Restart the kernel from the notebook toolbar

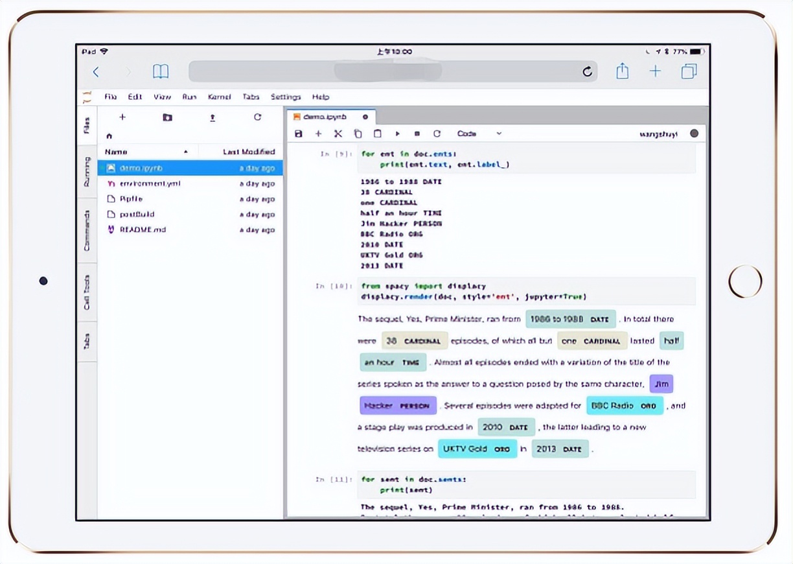click(437, 134)
